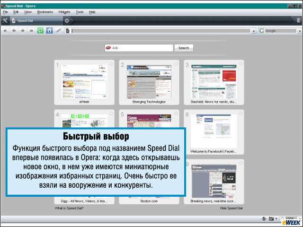Screen dimensions: 303x227
Task: Open the Edit menu
Action: pyautogui.click(x=16, y=12)
